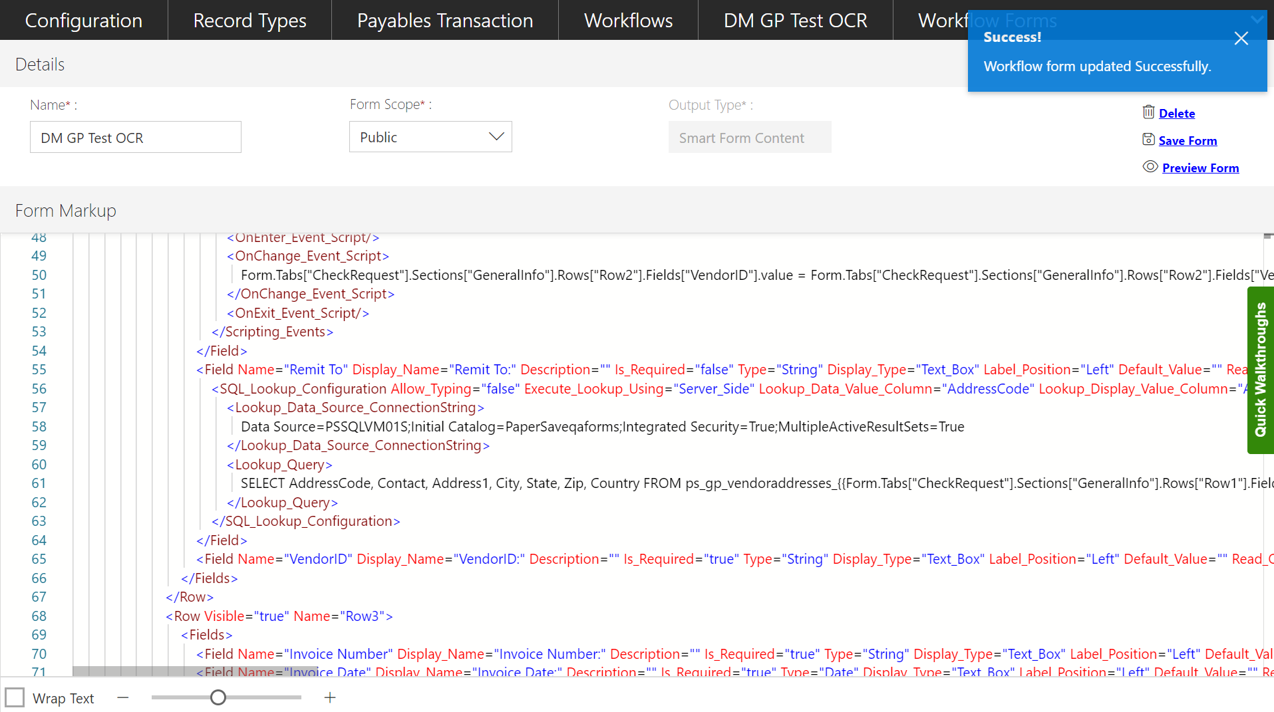Click the Details section header

tap(40, 64)
